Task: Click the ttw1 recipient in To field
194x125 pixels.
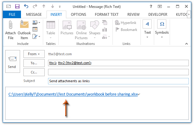Action: click(x=53, y=63)
